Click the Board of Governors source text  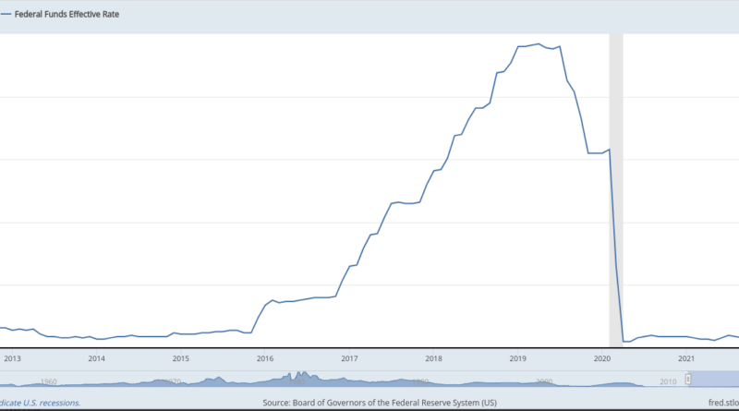pos(380,403)
